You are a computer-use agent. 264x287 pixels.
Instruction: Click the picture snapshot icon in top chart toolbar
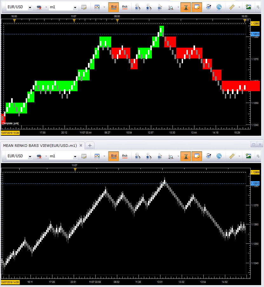click(248, 7)
